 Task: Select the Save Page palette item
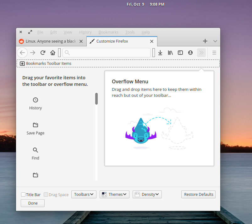coord(36,129)
